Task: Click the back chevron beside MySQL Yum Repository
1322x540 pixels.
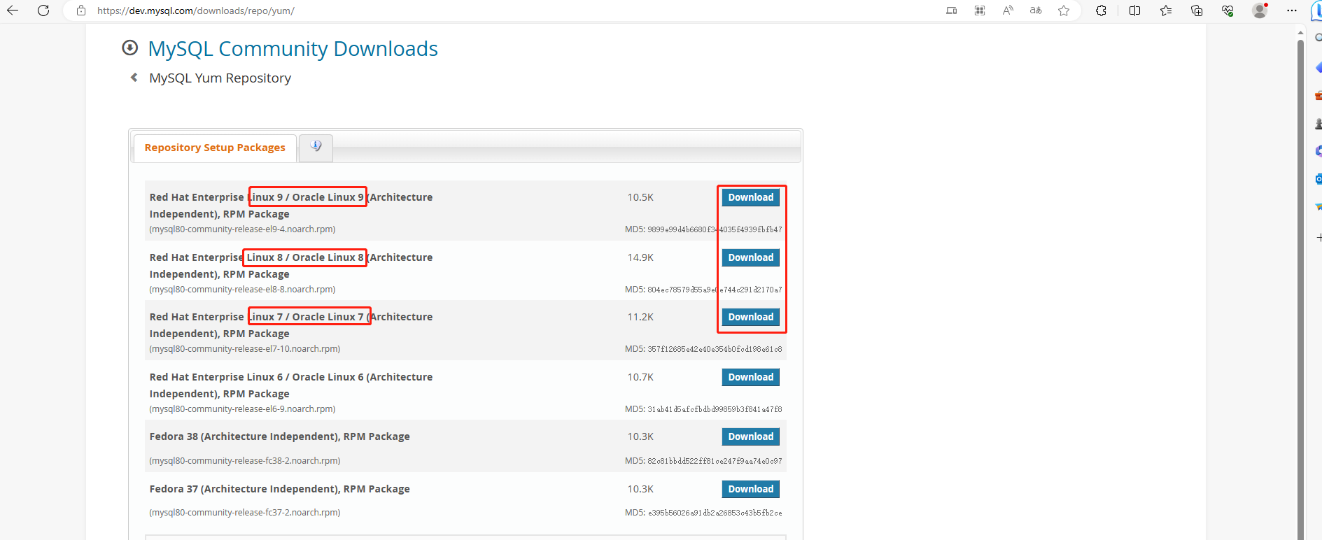Action: pyautogui.click(x=134, y=78)
